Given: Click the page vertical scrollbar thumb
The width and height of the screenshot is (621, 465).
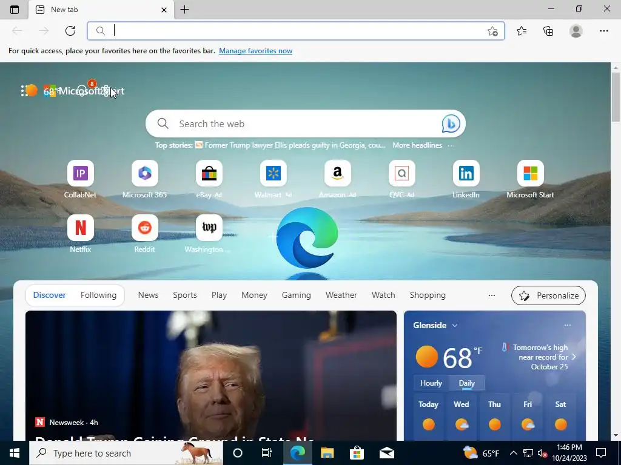Looking at the screenshot, I should coord(616,97).
